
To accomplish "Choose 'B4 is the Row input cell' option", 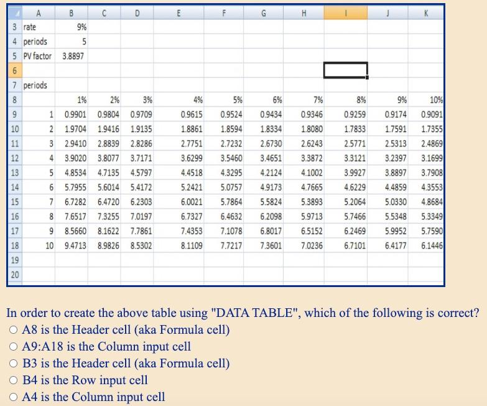I will 13,380.
